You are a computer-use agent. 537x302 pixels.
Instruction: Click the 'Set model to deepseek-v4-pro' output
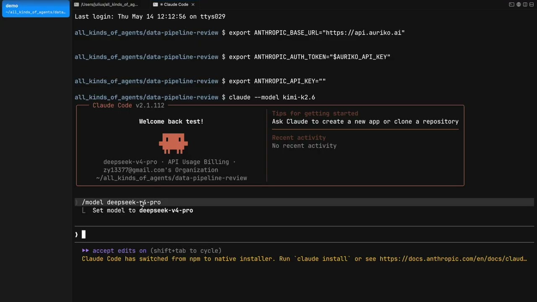pos(143,211)
